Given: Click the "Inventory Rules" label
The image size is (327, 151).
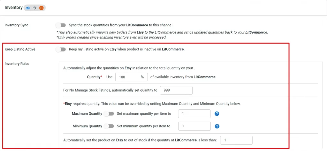Looking at the screenshot, I should pyautogui.click(x=17, y=64).
